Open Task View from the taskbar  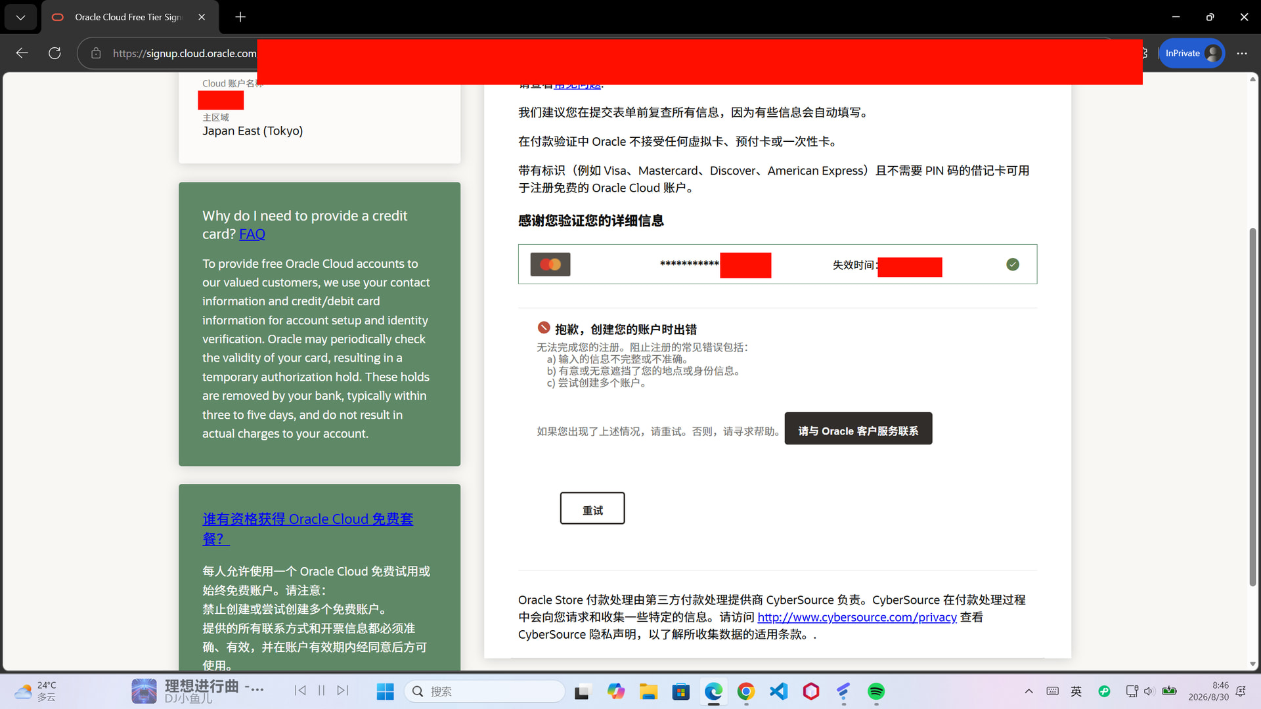pyautogui.click(x=582, y=691)
